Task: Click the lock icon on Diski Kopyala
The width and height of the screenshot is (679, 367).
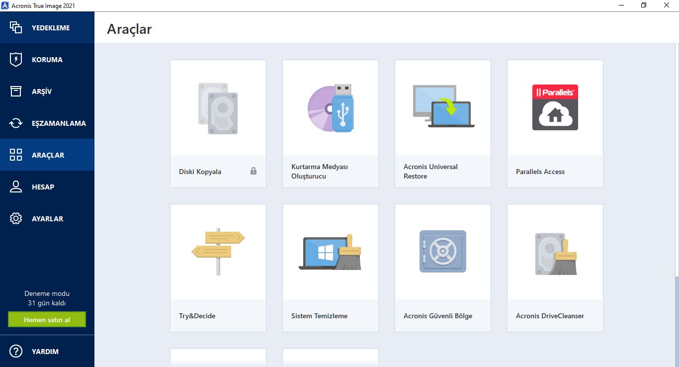Action: (254, 171)
